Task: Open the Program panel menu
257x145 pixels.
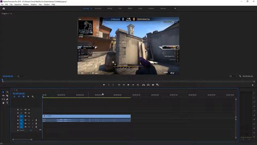Action: tap(11, 14)
